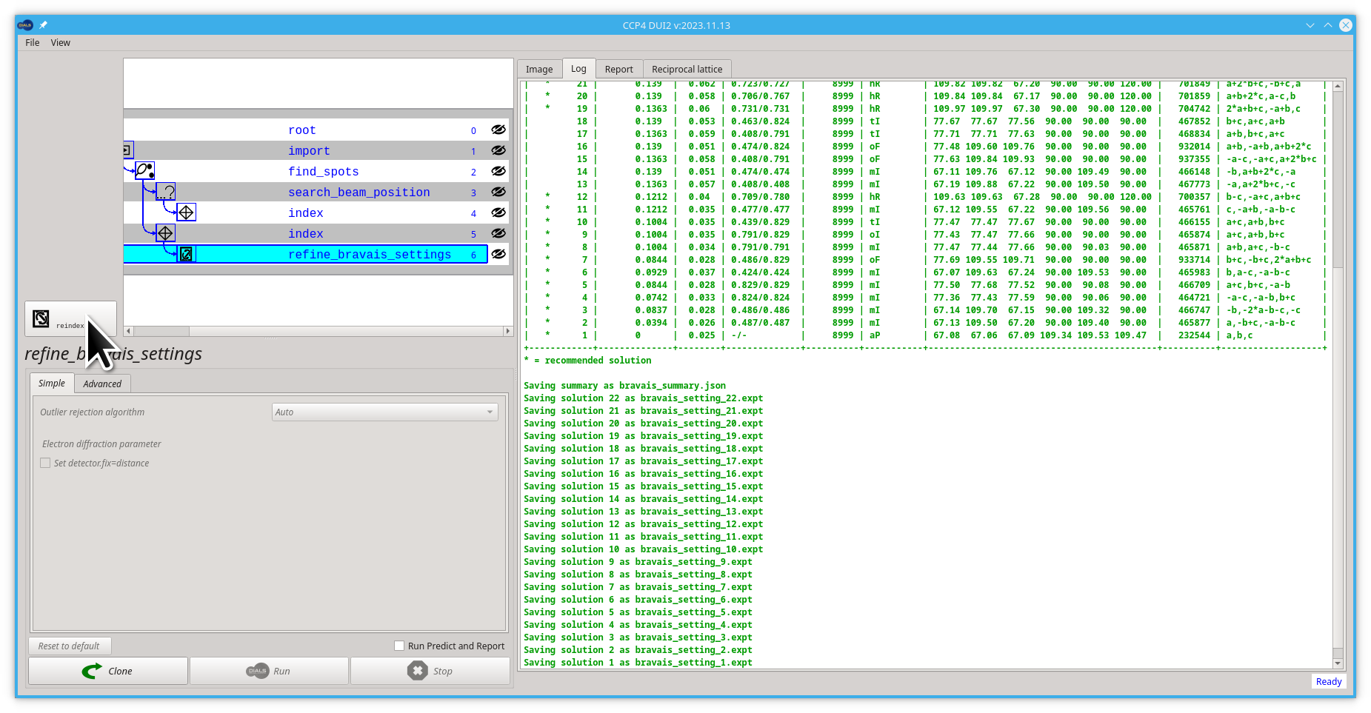Click the Run button
Screen dimensions: 1371x713
269,671
